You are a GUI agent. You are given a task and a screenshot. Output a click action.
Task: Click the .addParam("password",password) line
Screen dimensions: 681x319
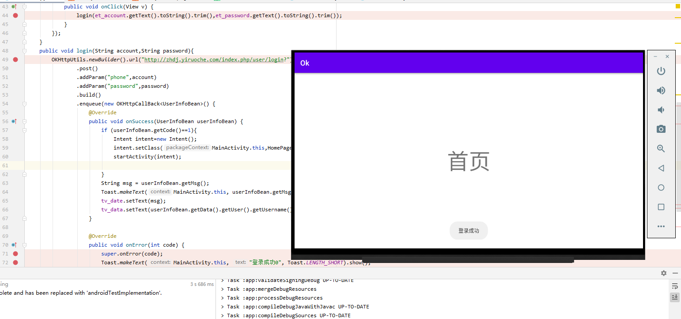point(123,86)
